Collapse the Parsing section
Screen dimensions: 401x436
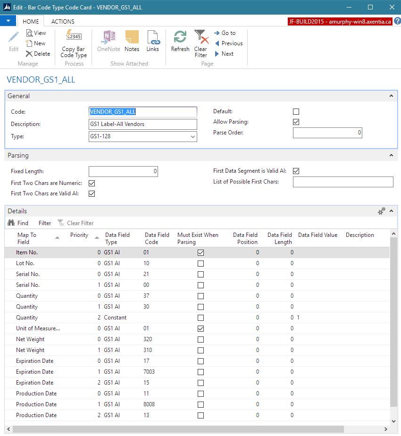pyautogui.click(x=391, y=155)
